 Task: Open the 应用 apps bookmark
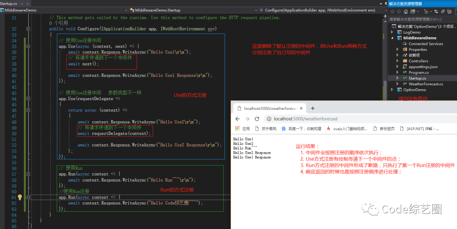243,128
